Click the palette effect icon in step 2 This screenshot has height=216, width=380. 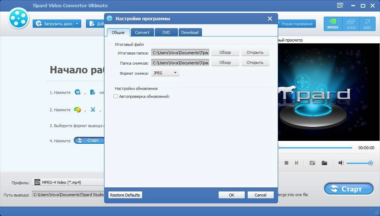pos(77,109)
